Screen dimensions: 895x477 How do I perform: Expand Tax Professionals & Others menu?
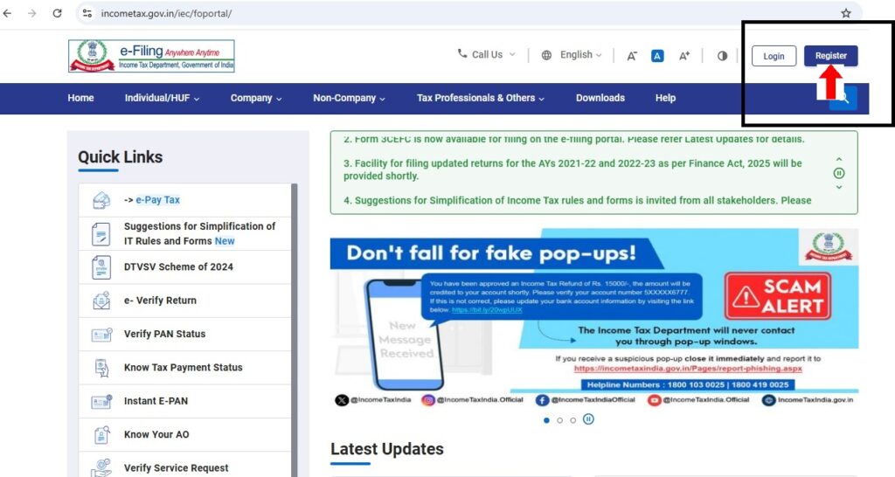(x=480, y=98)
